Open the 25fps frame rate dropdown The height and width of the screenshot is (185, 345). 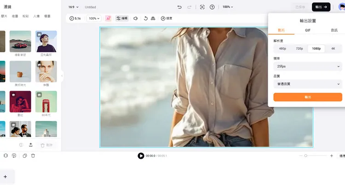pyautogui.click(x=307, y=66)
